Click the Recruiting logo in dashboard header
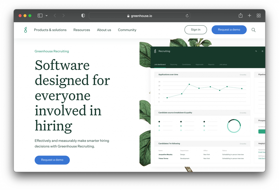 point(155,51)
